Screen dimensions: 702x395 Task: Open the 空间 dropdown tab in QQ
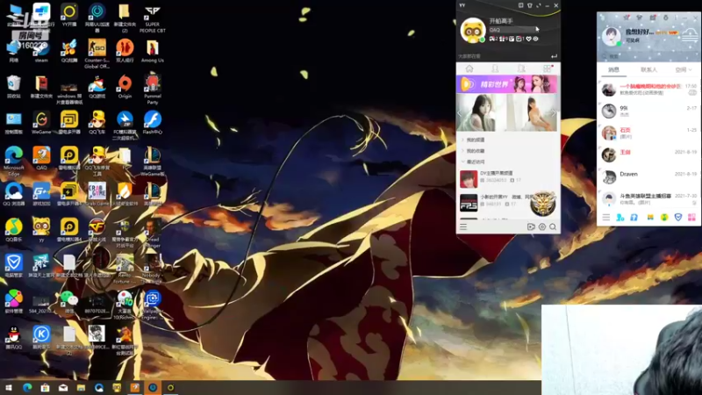pos(684,70)
